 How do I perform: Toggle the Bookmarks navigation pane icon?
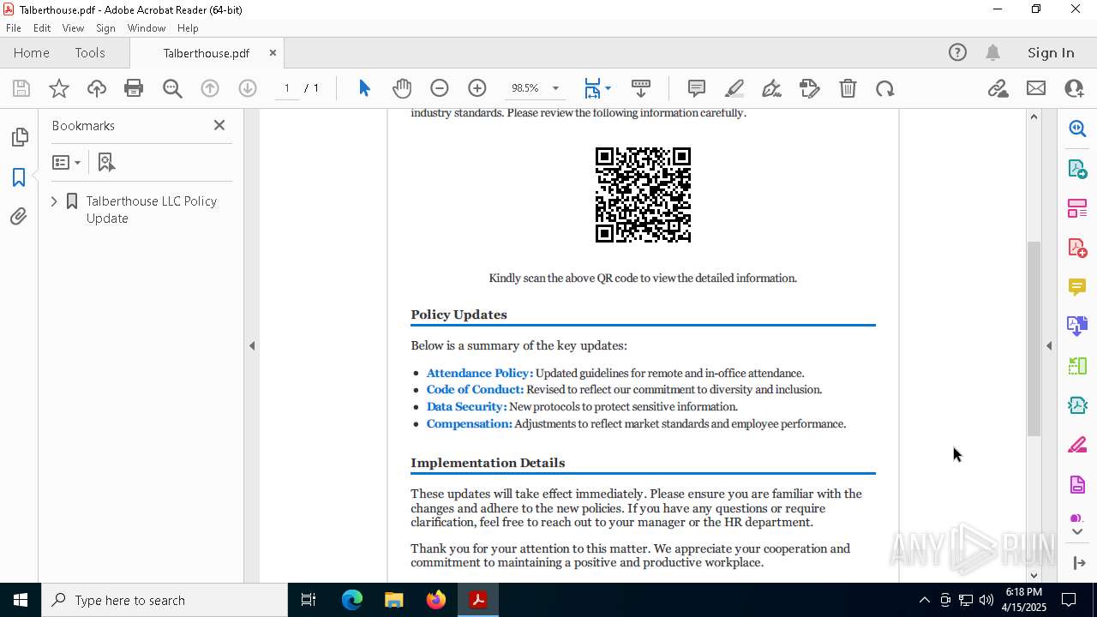click(x=19, y=177)
